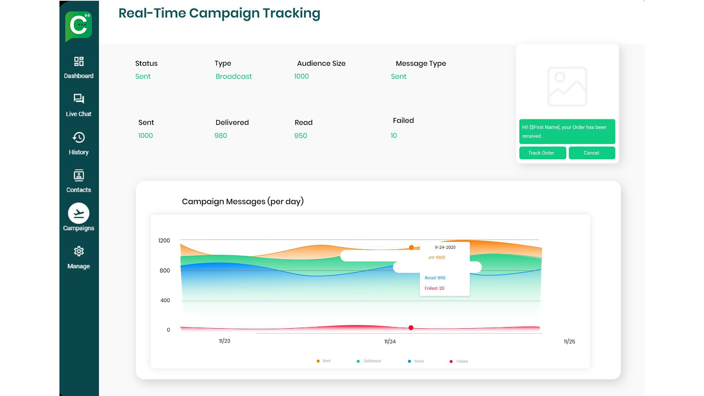Toggle the Delivered series in chart legend
Viewport: 704px width, 396px height.
(x=369, y=361)
